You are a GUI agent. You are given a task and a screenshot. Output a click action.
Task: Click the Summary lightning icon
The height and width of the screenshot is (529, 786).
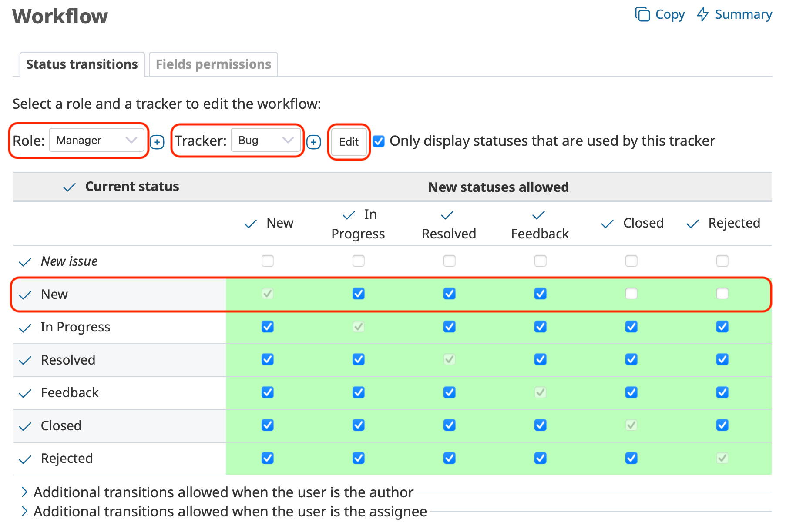(x=702, y=14)
